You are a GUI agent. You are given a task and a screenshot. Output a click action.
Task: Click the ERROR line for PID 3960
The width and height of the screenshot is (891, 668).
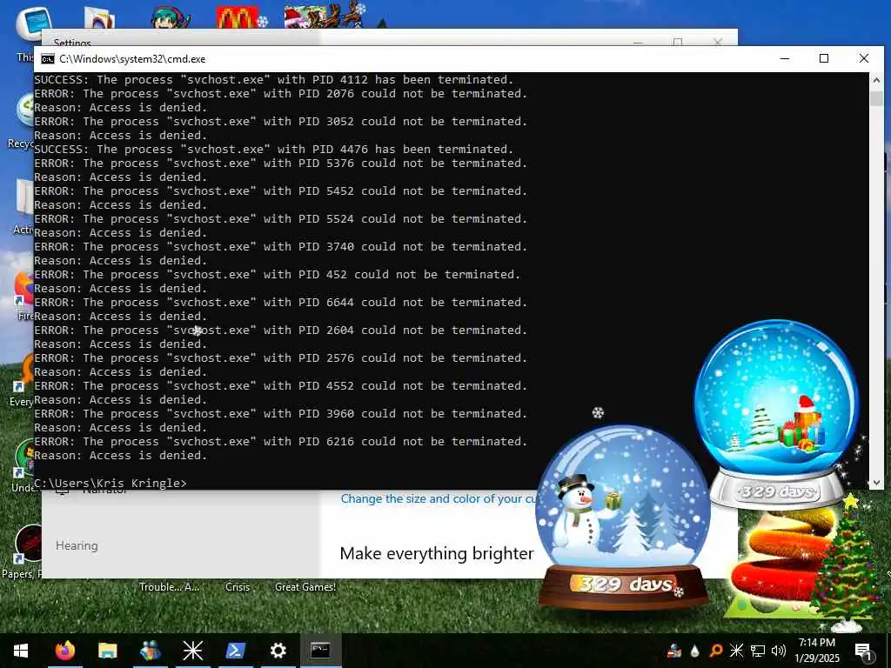[281, 413]
